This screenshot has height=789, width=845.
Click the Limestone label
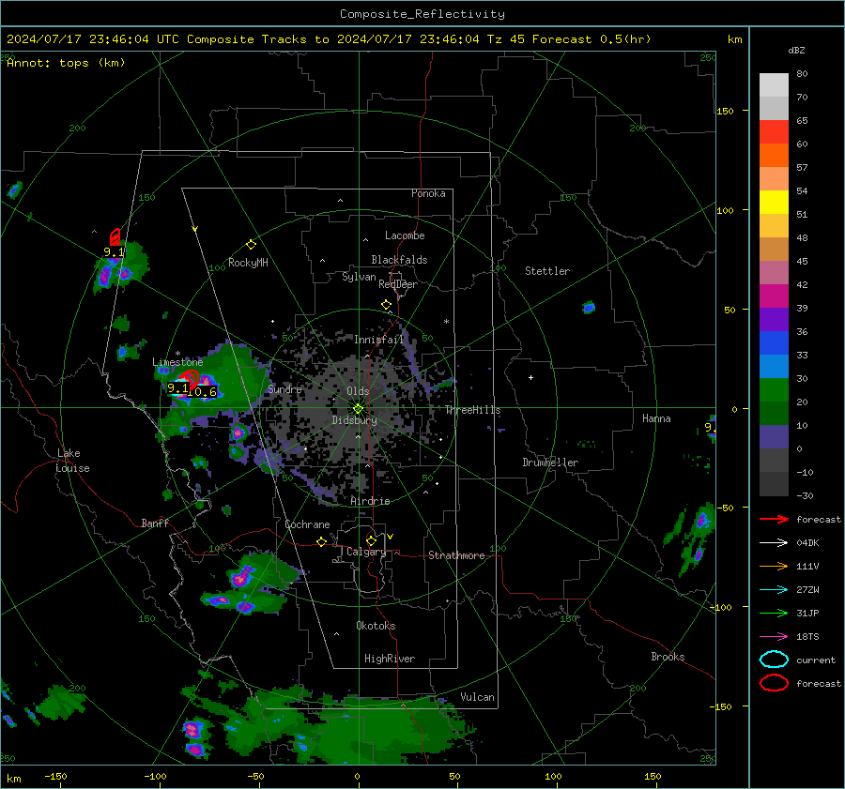177,362
